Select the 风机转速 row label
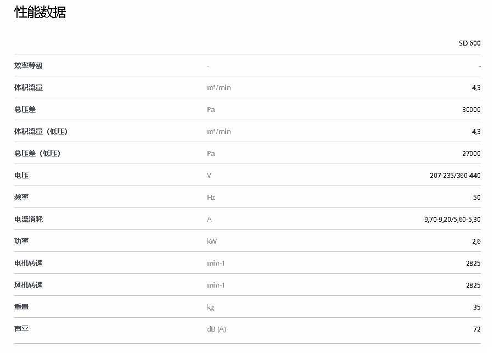Viewport: 494px width, 353px height. pos(29,285)
